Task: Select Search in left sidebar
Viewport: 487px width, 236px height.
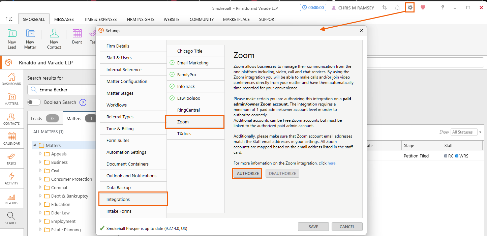Action: [11, 218]
